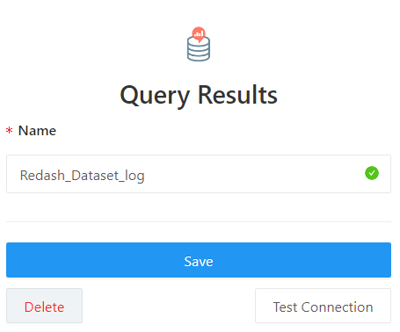
Task: Click the stacked database cylinder graphic
Action: click(199, 50)
